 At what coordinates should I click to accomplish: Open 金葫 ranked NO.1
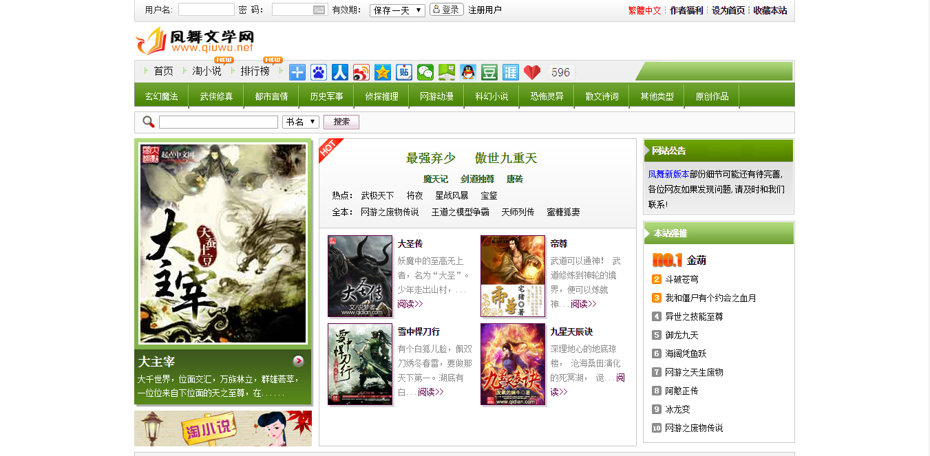click(697, 260)
